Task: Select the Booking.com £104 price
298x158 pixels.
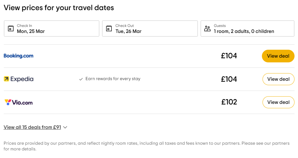Action: (229, 56)
